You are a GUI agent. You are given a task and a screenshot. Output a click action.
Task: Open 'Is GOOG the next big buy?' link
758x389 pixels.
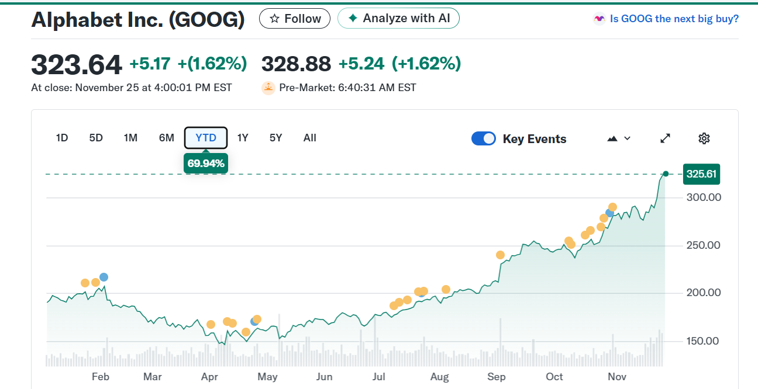(x=674, y=19)
